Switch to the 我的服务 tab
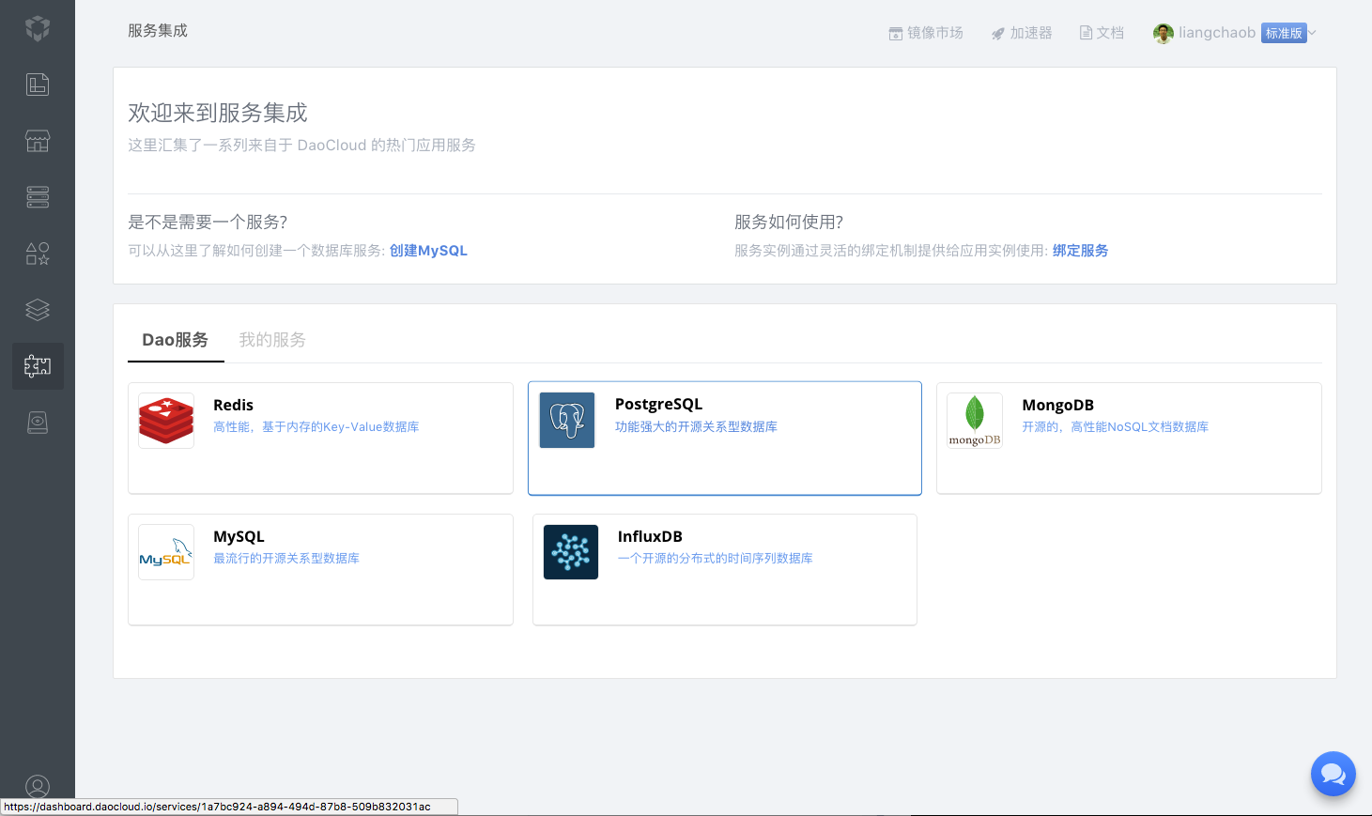This screenshot has height=816, width=1372. click(x=272, y=340)
